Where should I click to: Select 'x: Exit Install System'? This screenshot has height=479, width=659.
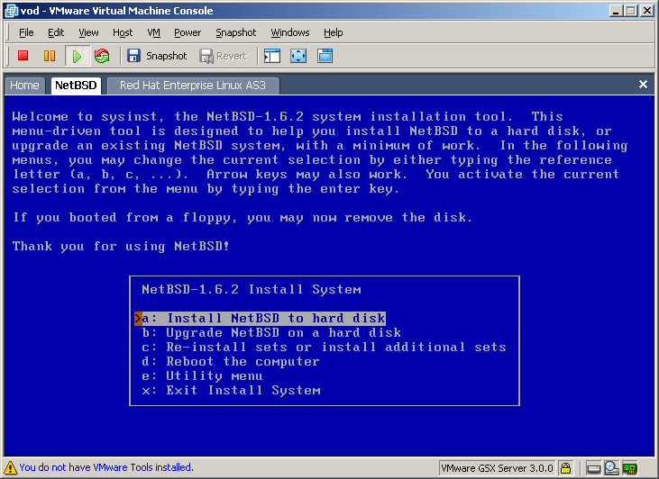click(231, 391)
